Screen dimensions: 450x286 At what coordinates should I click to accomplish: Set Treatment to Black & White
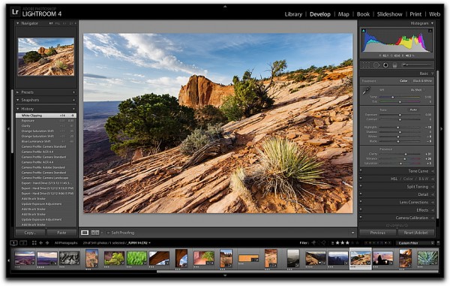click(422, 81)
